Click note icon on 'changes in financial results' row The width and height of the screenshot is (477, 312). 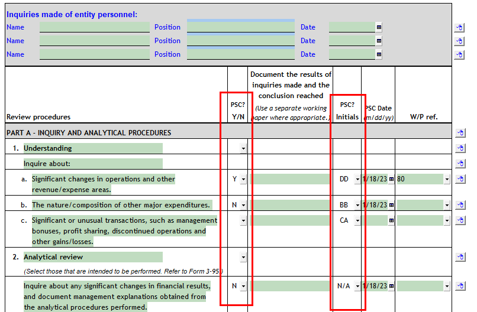[460, 286]
